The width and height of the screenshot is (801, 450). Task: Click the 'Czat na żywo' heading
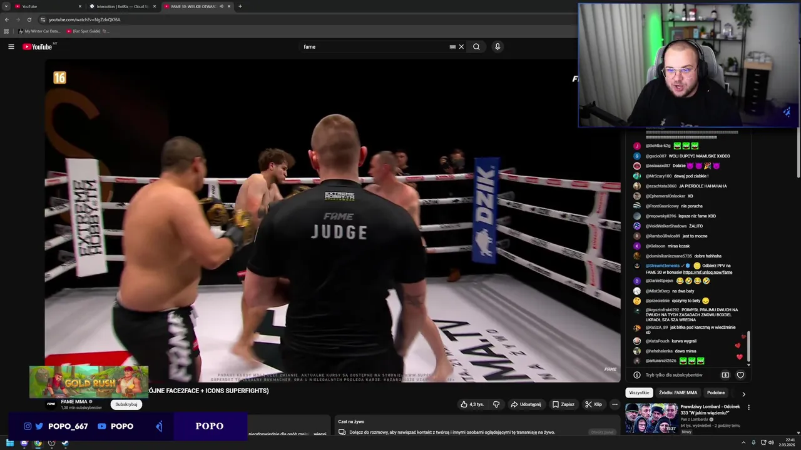pyautogui.click(x=351, y=422)
